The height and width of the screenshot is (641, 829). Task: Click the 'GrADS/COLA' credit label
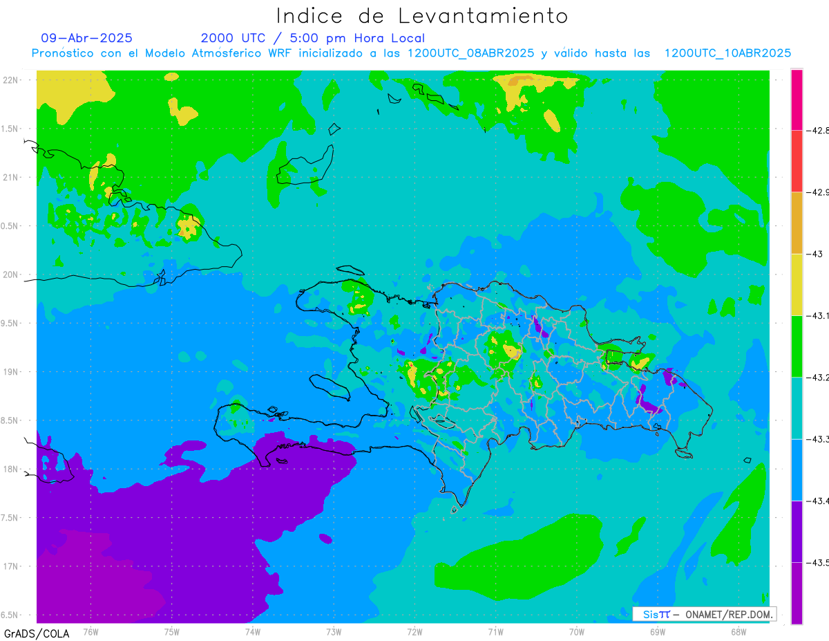pyautogui.click(x=37, y=633)
